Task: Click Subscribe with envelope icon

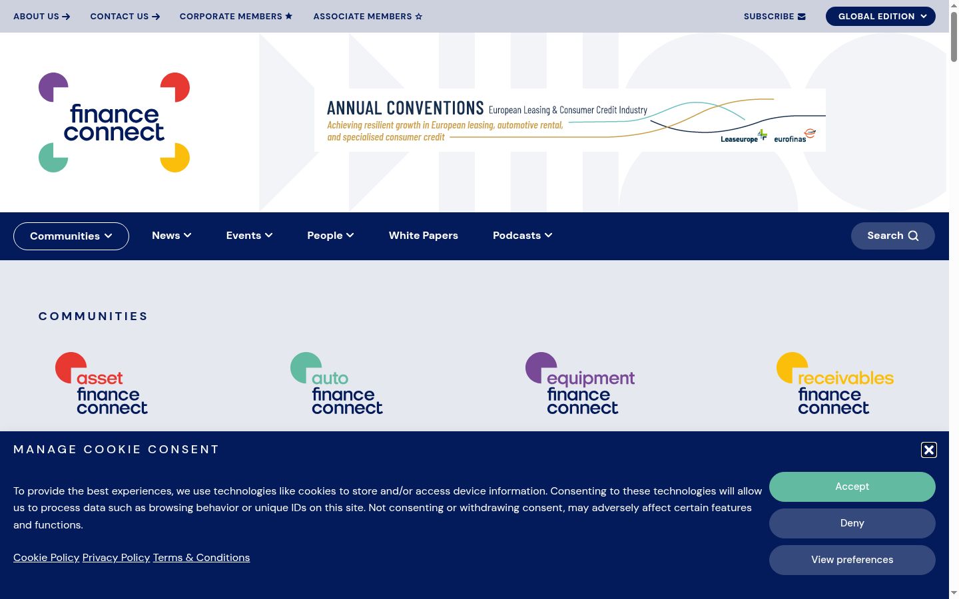Action: (775, 16)
